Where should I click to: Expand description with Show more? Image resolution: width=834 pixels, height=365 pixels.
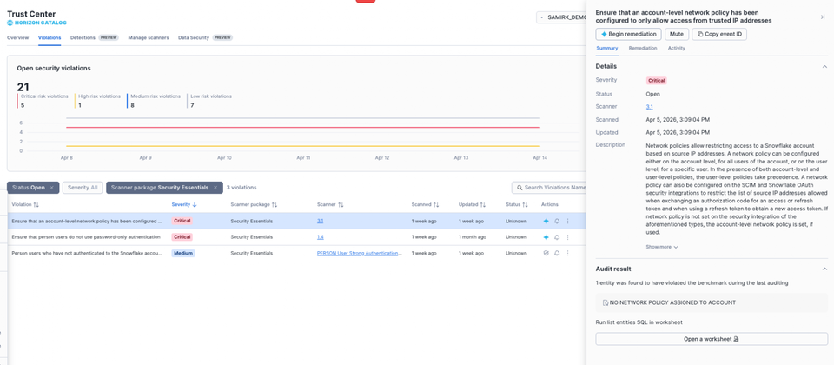662,247
